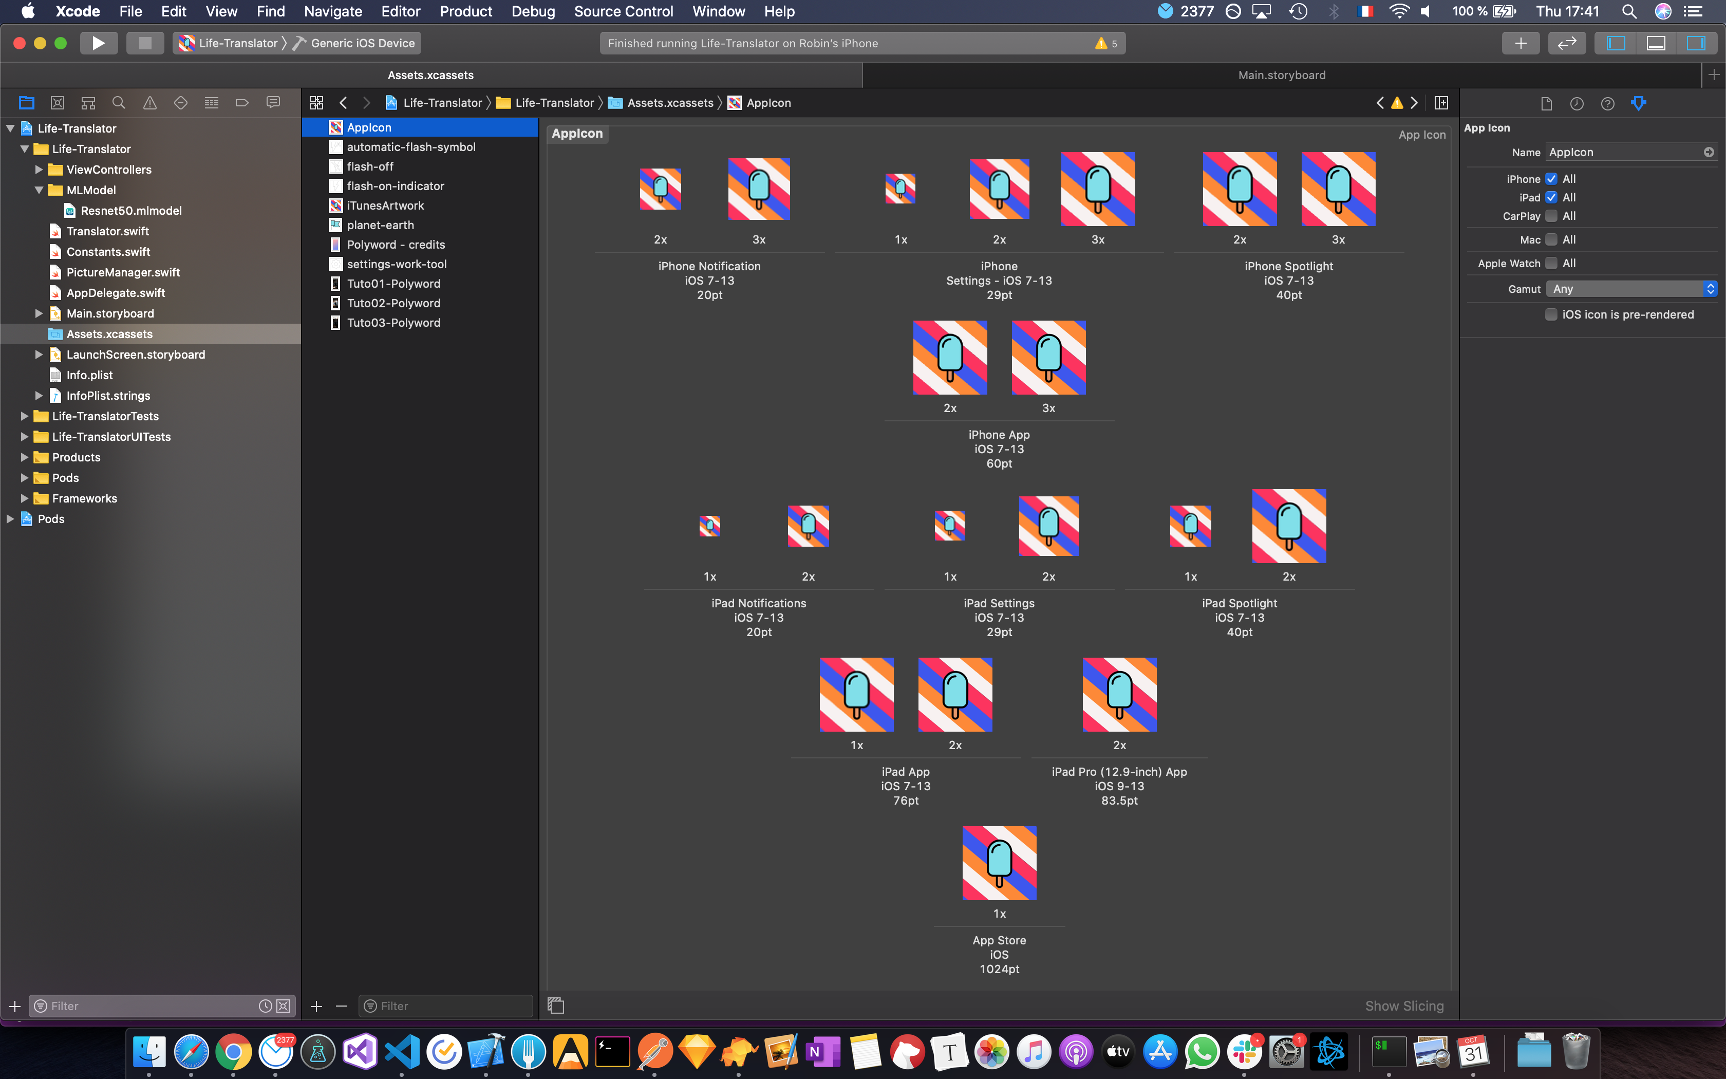Open the Issue navigator warning icon
Image resolution: width=1726 pixels, height=1079 pixels.
coord(150,103)
